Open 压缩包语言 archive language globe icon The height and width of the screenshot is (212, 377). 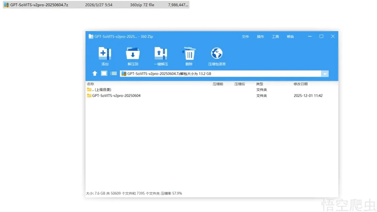click(217, 54)
